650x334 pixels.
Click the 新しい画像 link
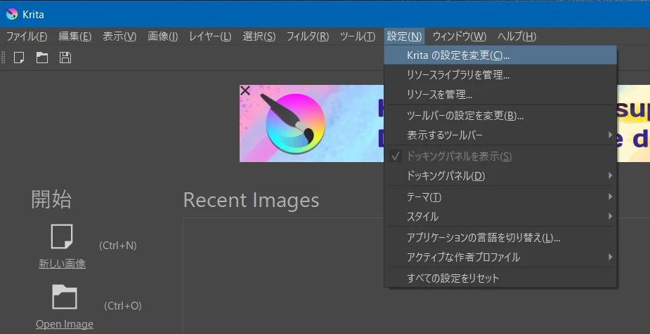coord(62,264)
